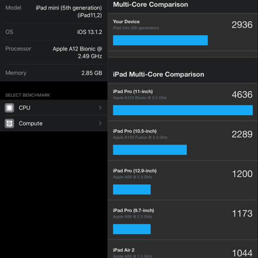Screen dimensions: 258x258
Task: Click the Processor Apple A12 Bionic row
Action: click(53, 52)
